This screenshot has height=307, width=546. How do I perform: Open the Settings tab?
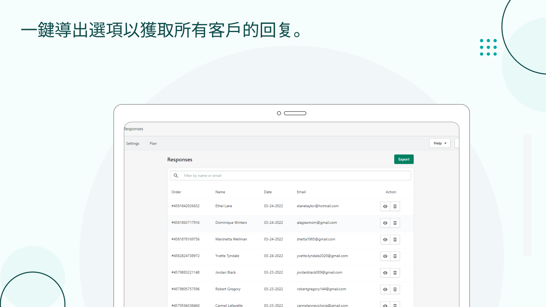[x=133, y=144]
